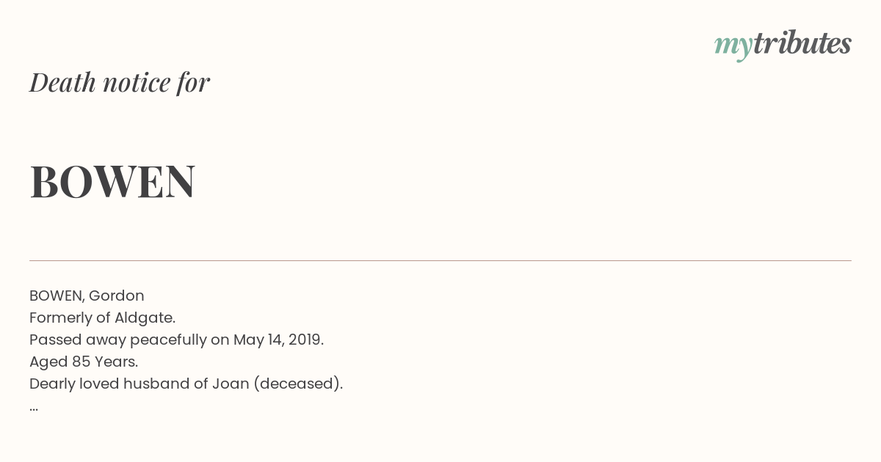The width and height of the screenshot is (881, 462).
Task: Click the green 'my' in the logo
Action: pyautogui.click(x=733, y=47)
